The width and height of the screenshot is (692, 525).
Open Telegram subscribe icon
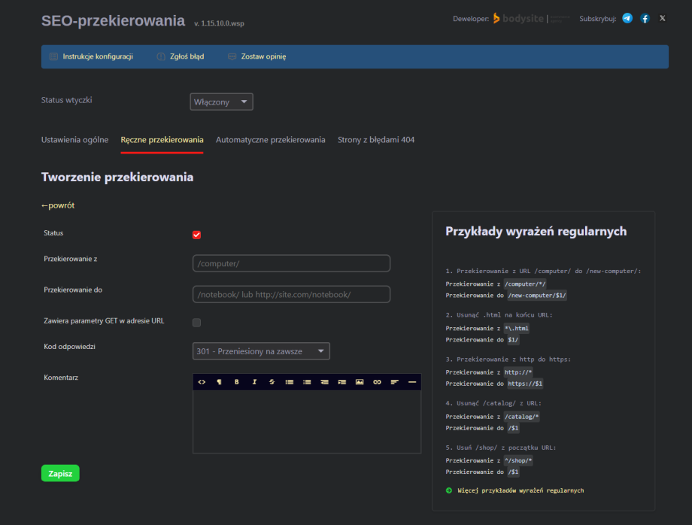pos(627,18)
